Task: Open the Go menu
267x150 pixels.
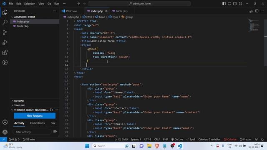Action: 49,4
